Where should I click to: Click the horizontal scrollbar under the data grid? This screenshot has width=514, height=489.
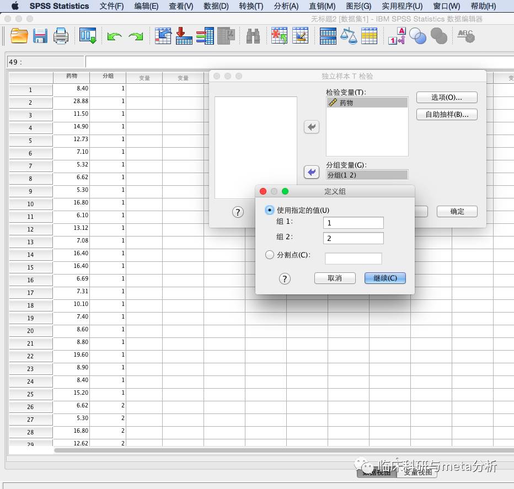click(284, 450)
